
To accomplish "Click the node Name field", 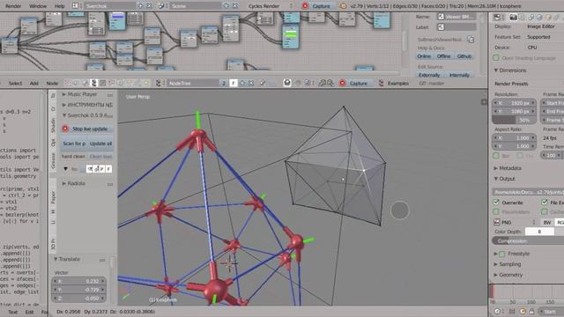I will tap(456, 17).
